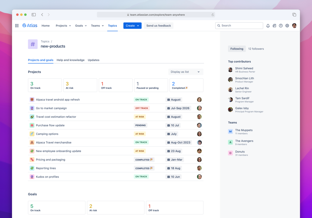Click the 2 Completed projects counter card
Image resolution: width=312 pixels, height=218 pixels.
pos(186,85)
